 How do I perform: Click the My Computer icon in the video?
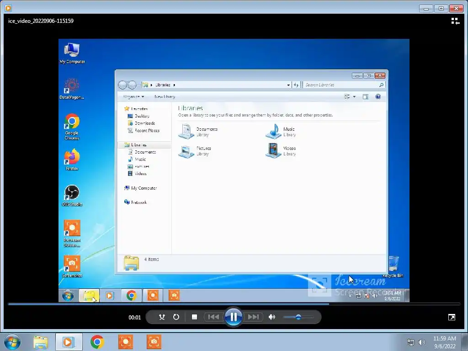pos(72,53)
